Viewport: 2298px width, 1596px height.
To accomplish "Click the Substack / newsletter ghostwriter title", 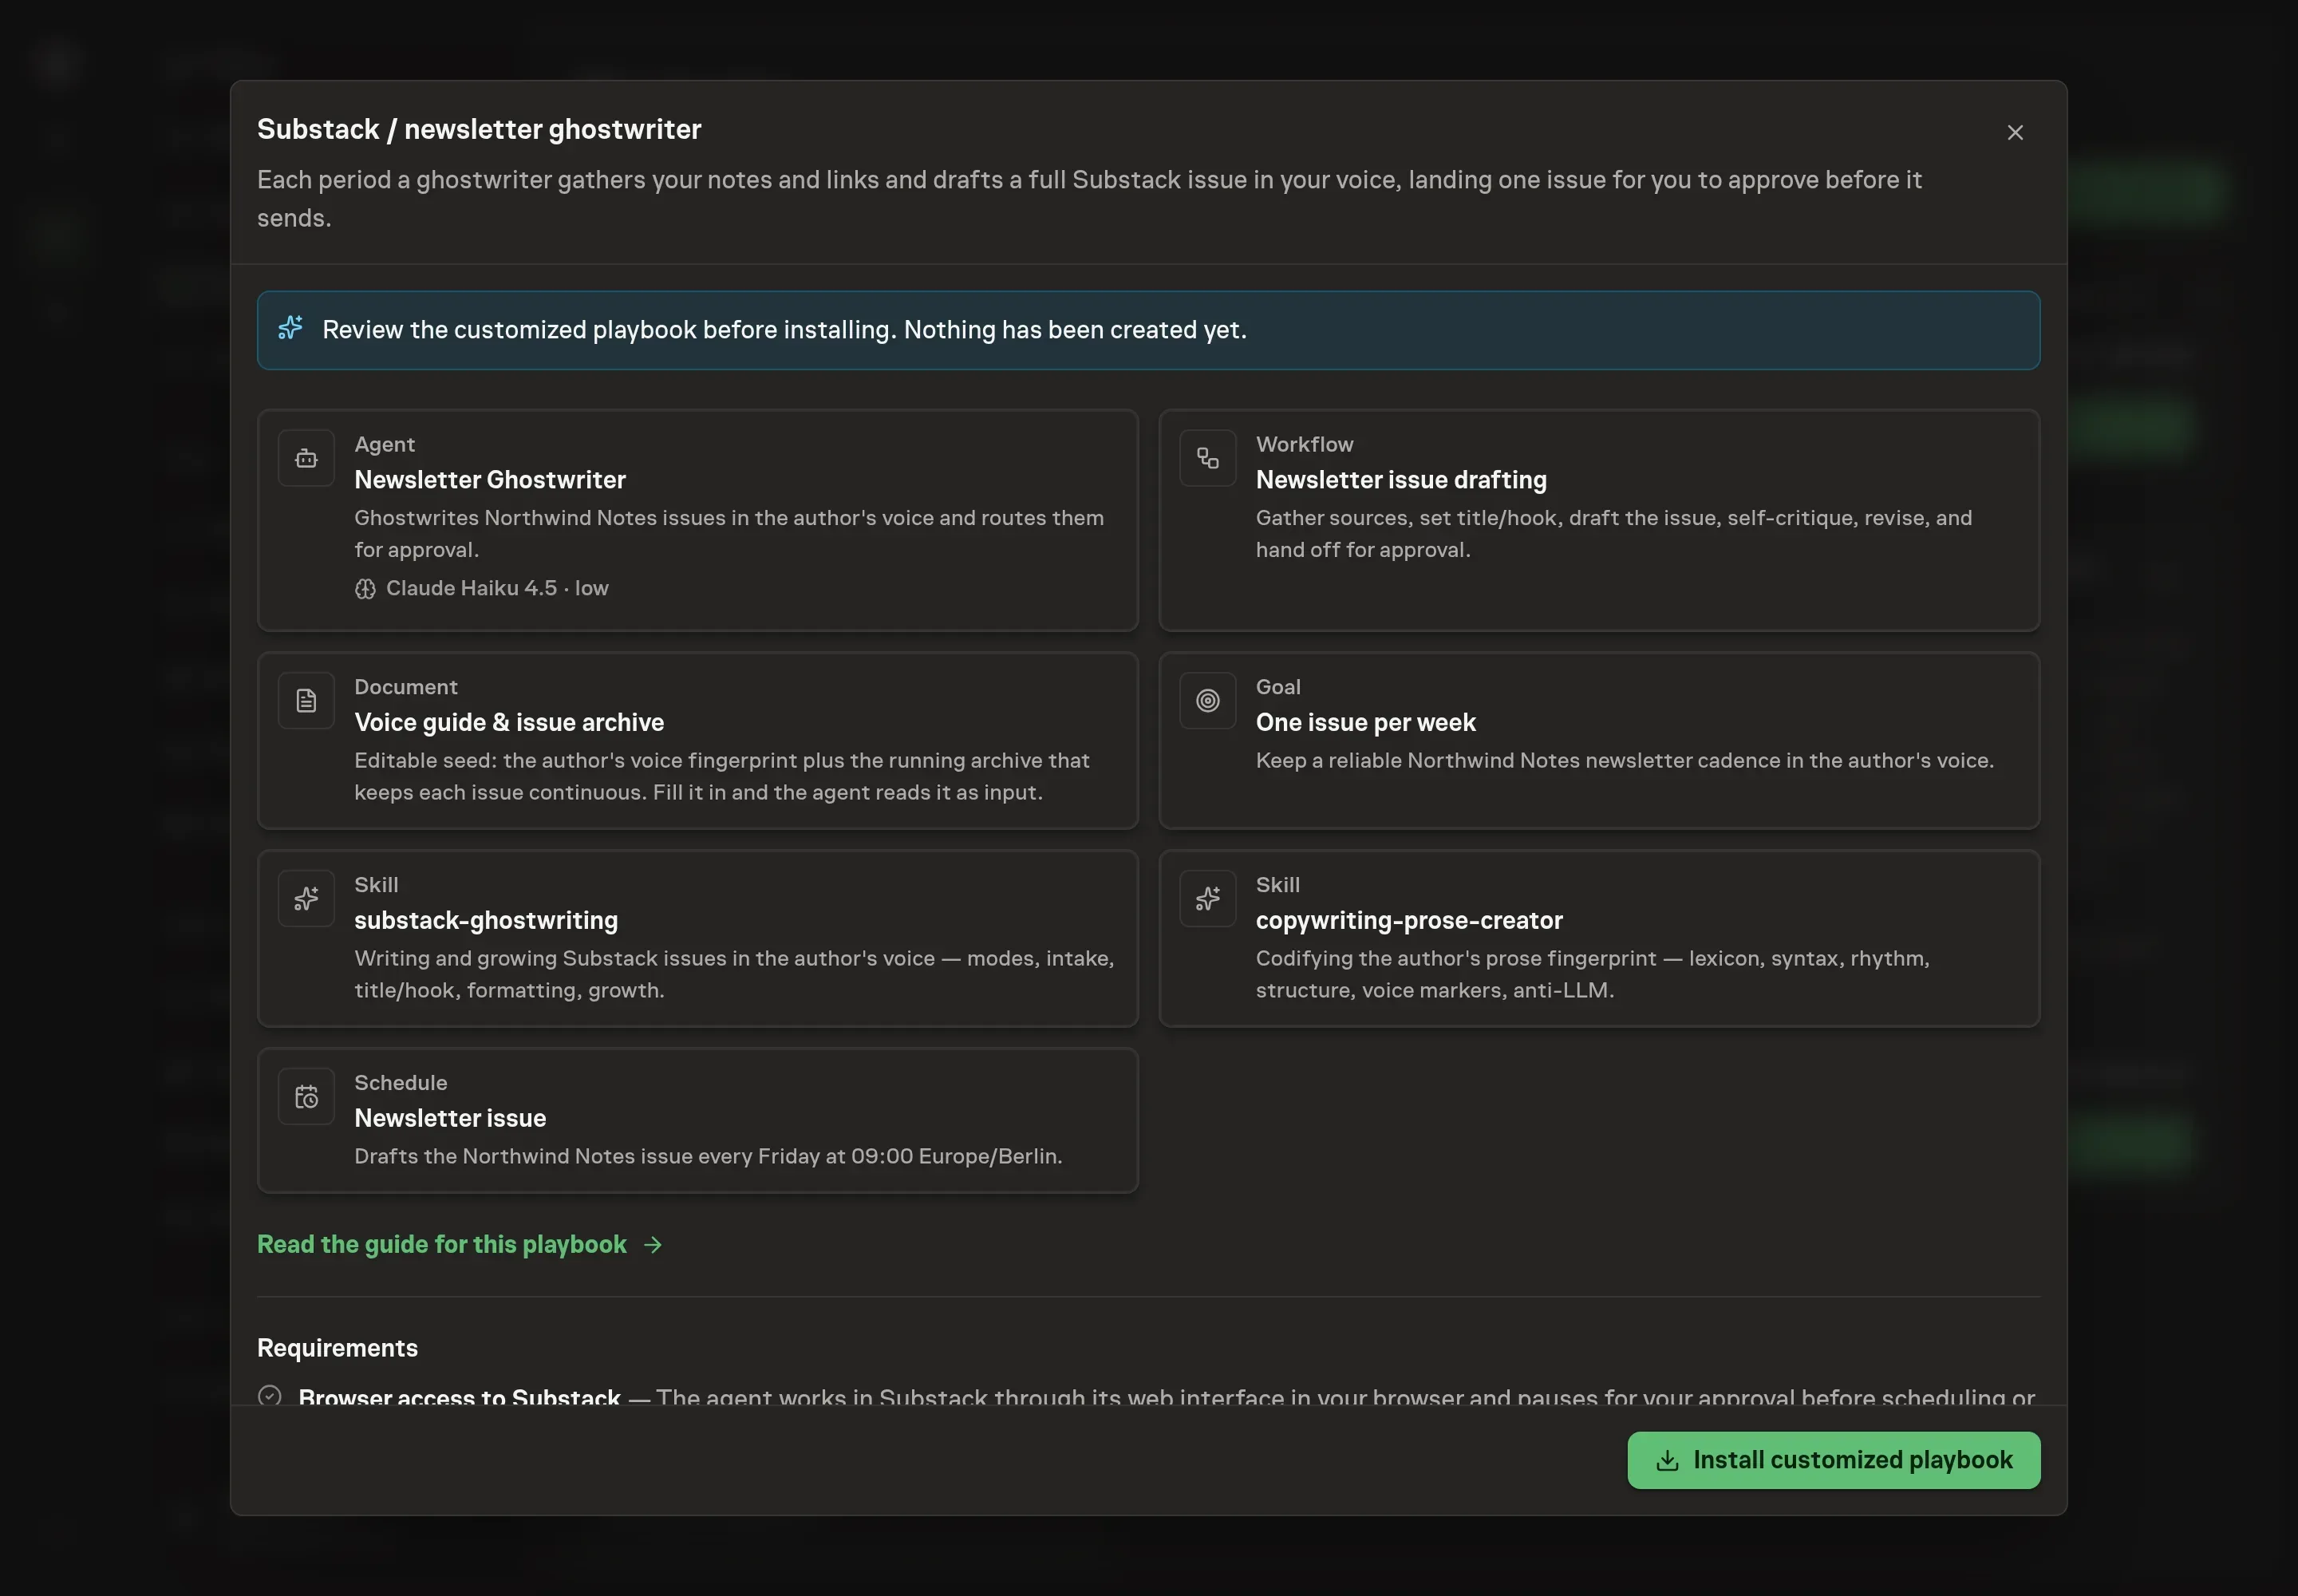I will click(479, 130).
